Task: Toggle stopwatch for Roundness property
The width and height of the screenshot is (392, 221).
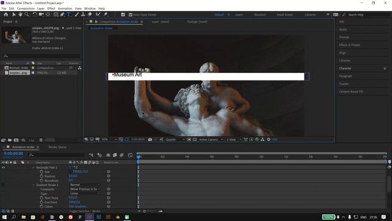Action: click(x=42, y=180)
